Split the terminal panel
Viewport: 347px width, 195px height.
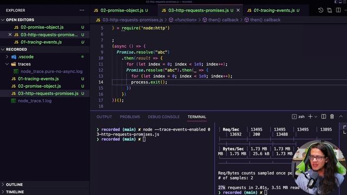pyautogui.click(x=324, y=116)
